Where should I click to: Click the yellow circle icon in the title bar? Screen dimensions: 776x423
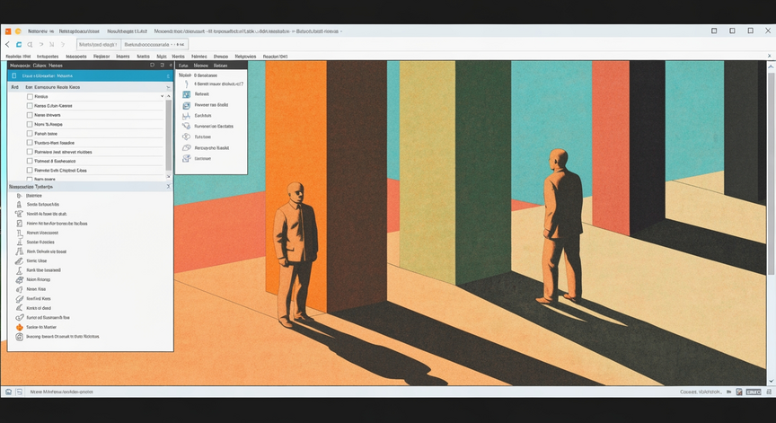[18, 31]
